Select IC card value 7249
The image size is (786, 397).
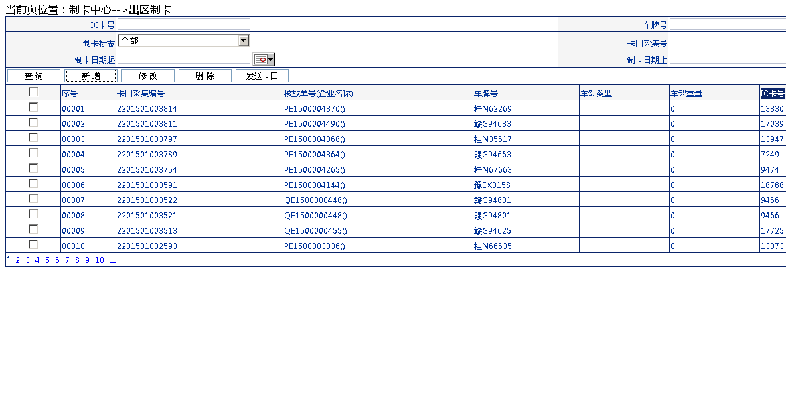pyautogui.click(x=770, y=155)
